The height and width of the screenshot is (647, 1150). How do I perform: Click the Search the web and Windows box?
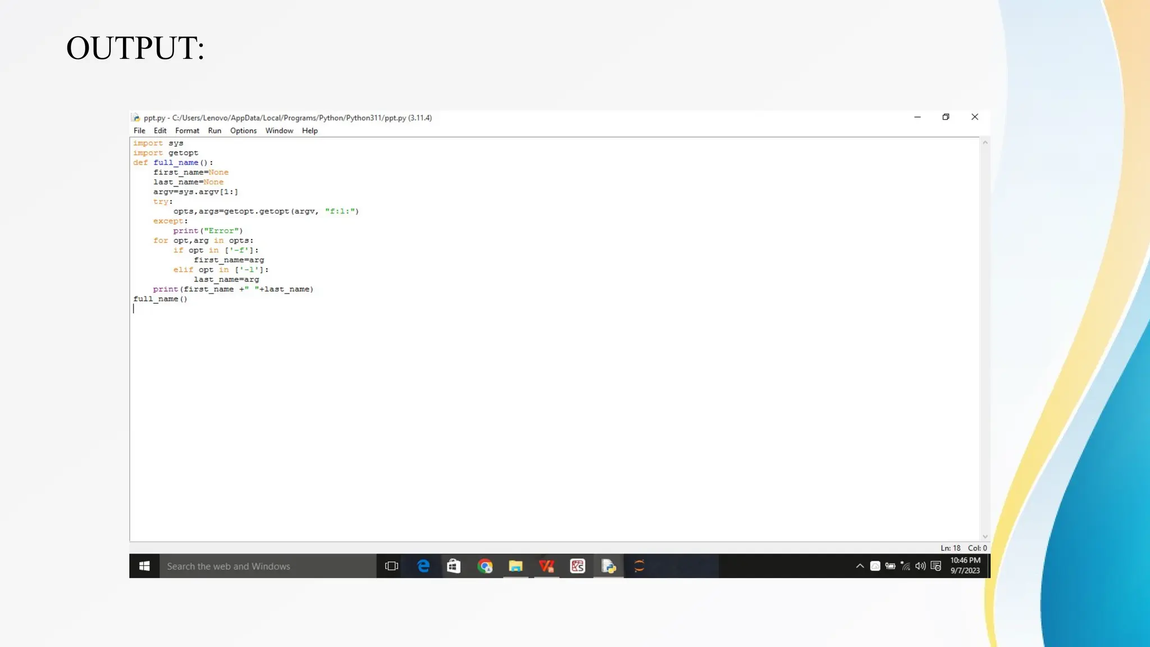tap(268, 566)
